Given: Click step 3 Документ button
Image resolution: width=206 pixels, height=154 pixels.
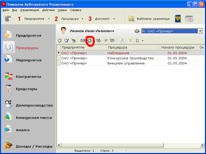Looking at the screenshot, I should coord(99,19).
